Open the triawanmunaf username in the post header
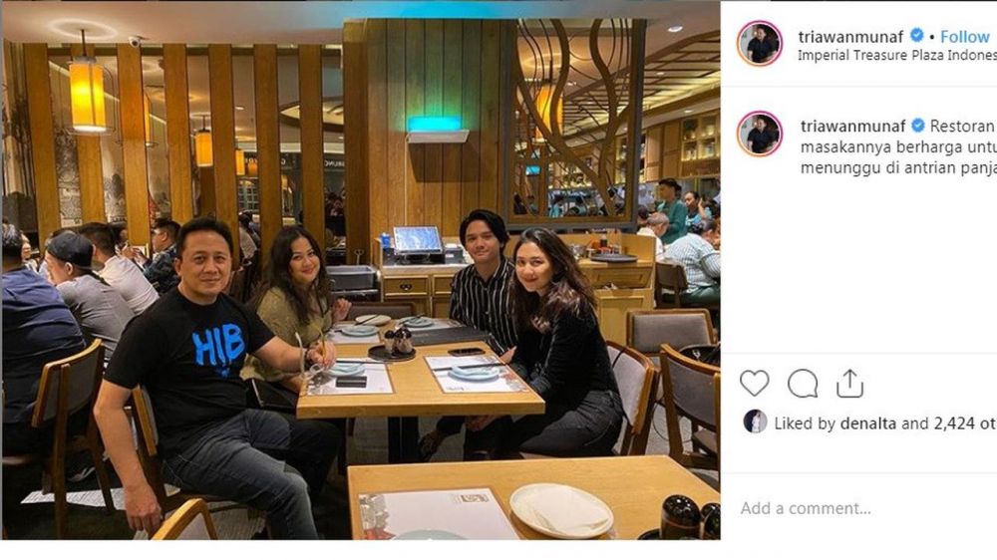The width and height of the screenshot is (997, 560). 850,37
